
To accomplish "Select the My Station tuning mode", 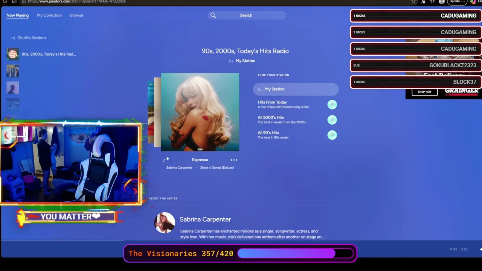I will pyautogui.click(x=296, y=89).
